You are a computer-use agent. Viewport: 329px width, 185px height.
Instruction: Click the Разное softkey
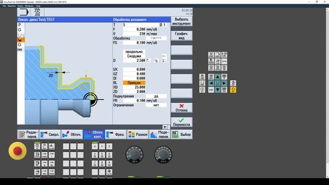[138, 135]
